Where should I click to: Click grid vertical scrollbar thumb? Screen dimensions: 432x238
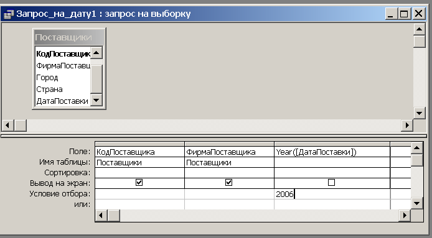tap(417, 160)
